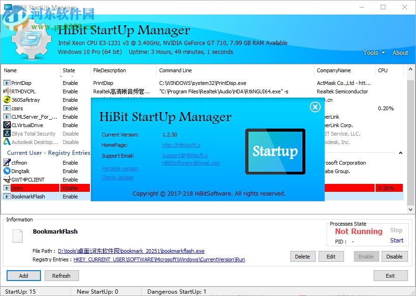This screenshot has width=416, height=296.
Task: Click the Portable version link
Action: 120,168
